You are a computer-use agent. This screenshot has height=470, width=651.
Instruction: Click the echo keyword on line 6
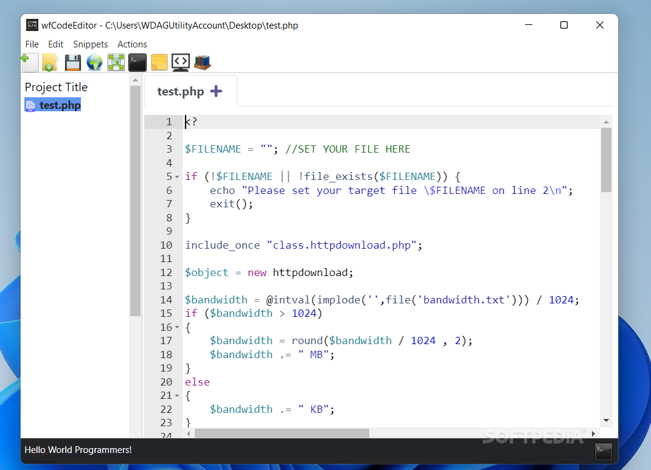tap(222, 190)
